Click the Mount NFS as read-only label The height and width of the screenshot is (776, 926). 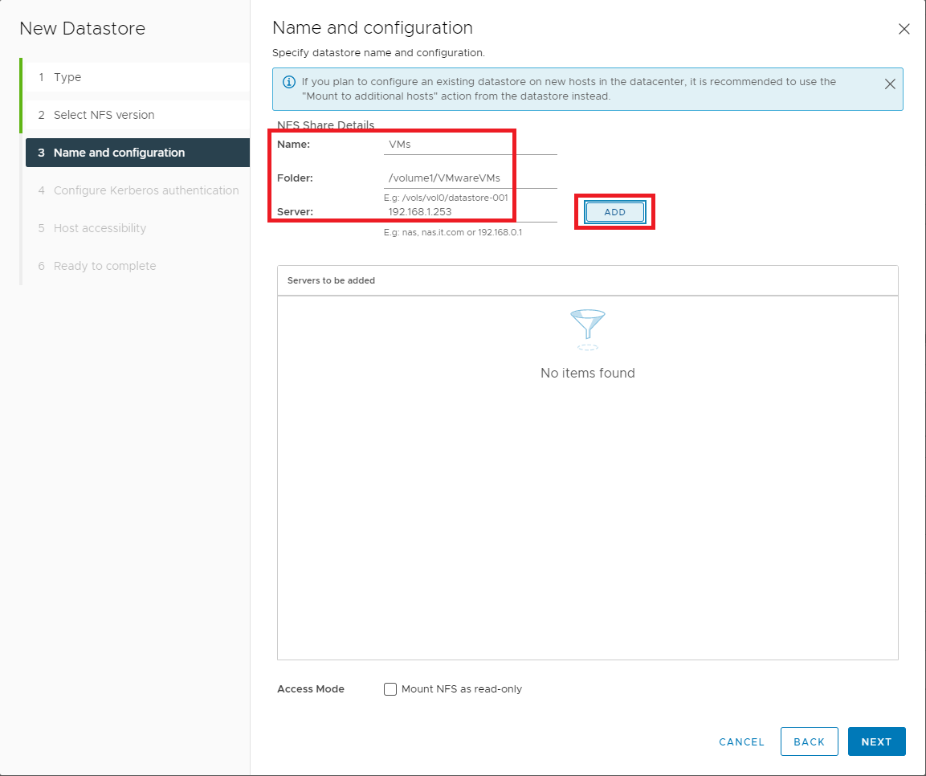click(462, 689)
